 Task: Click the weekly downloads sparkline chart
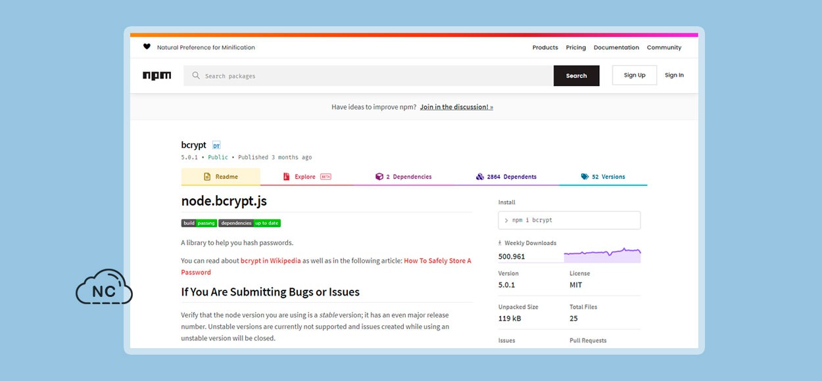(x=602, y=255)
